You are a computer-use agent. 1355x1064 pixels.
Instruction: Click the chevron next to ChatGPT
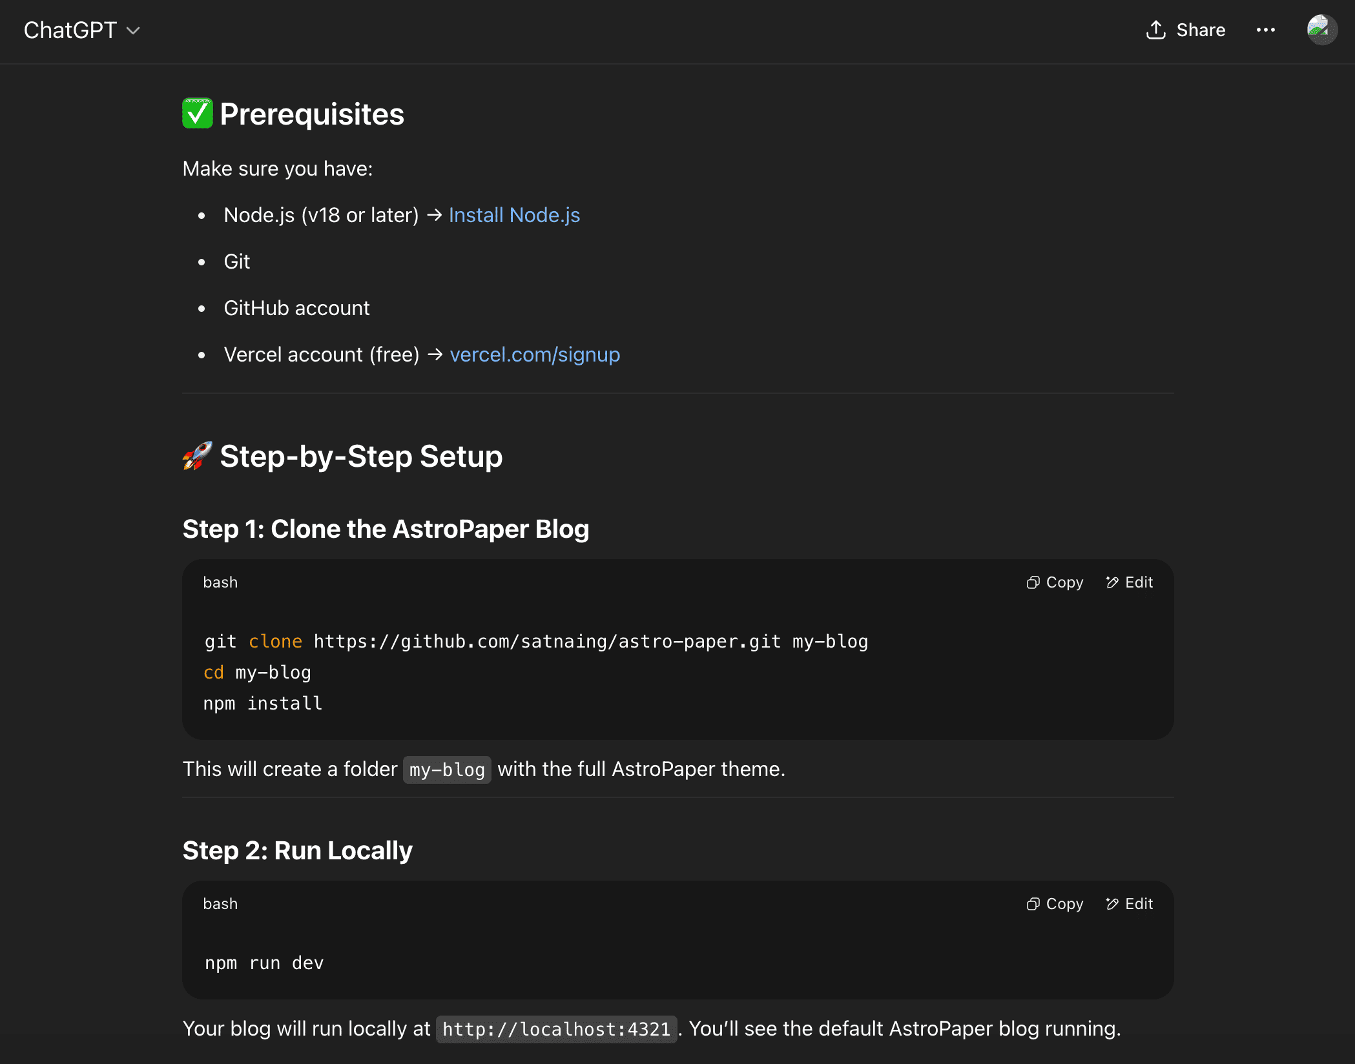pyautogui.click(x=133, y=31)
